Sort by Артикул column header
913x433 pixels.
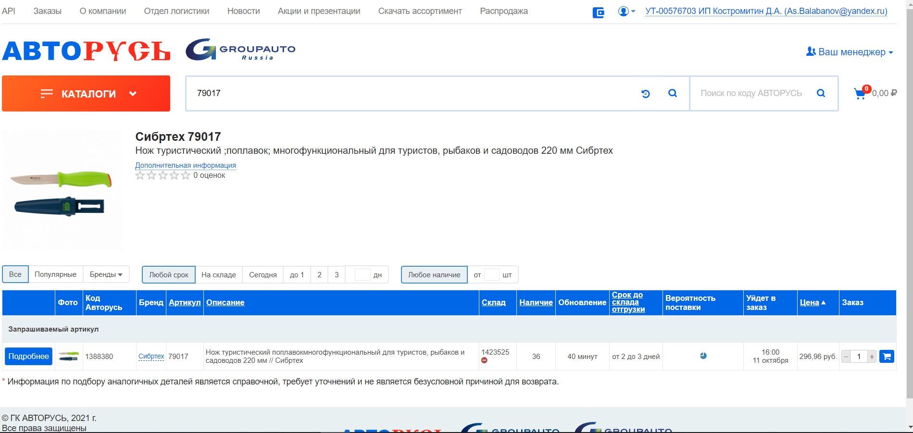(185, 302)
